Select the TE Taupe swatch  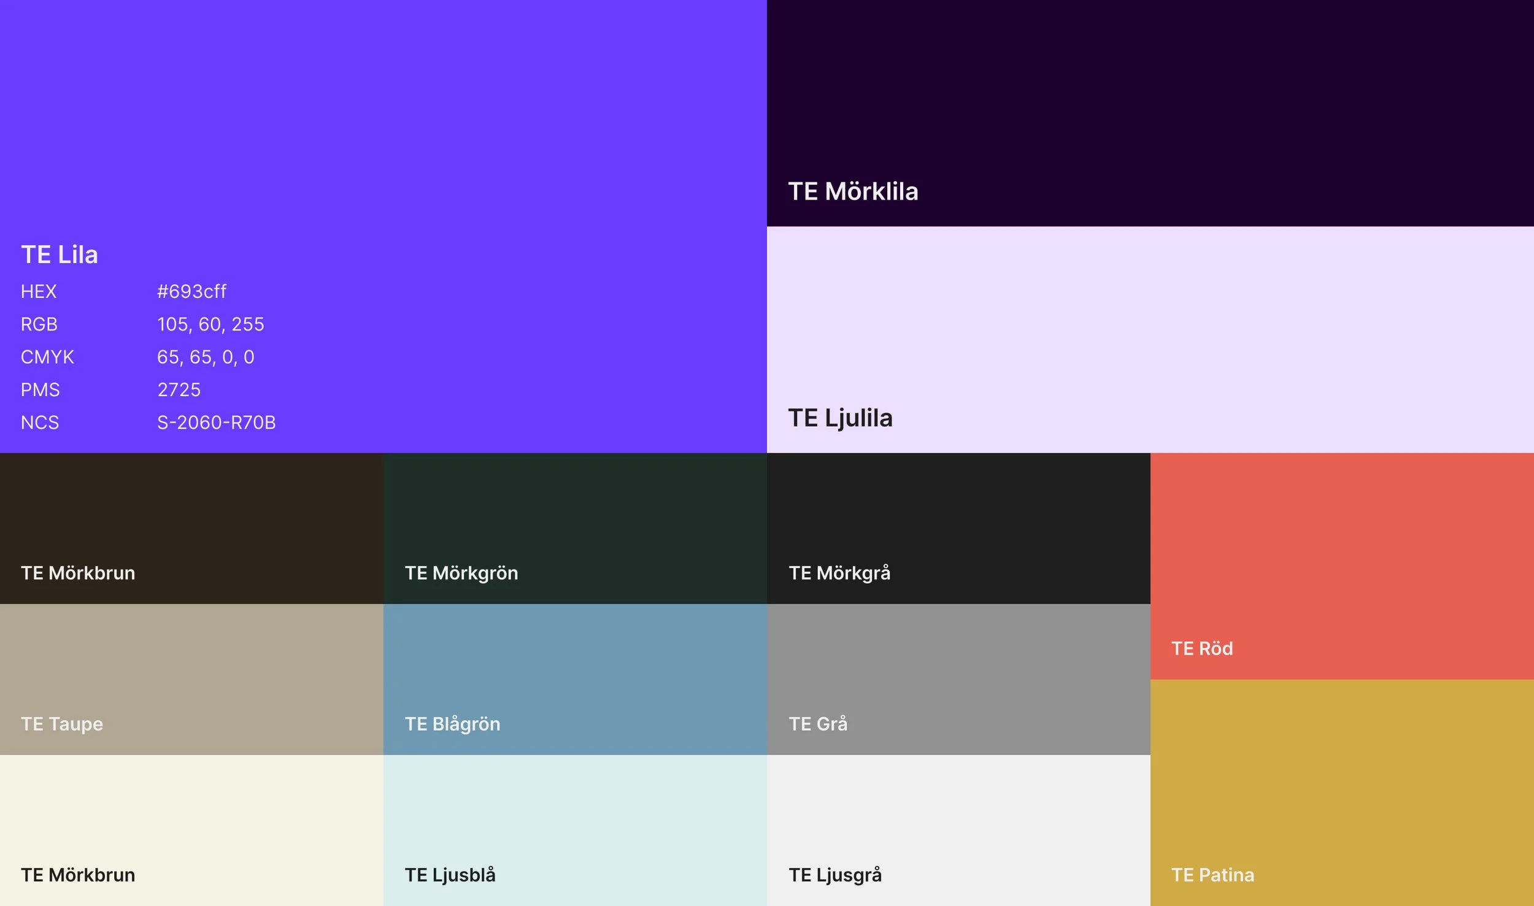[x=191, y=669]
